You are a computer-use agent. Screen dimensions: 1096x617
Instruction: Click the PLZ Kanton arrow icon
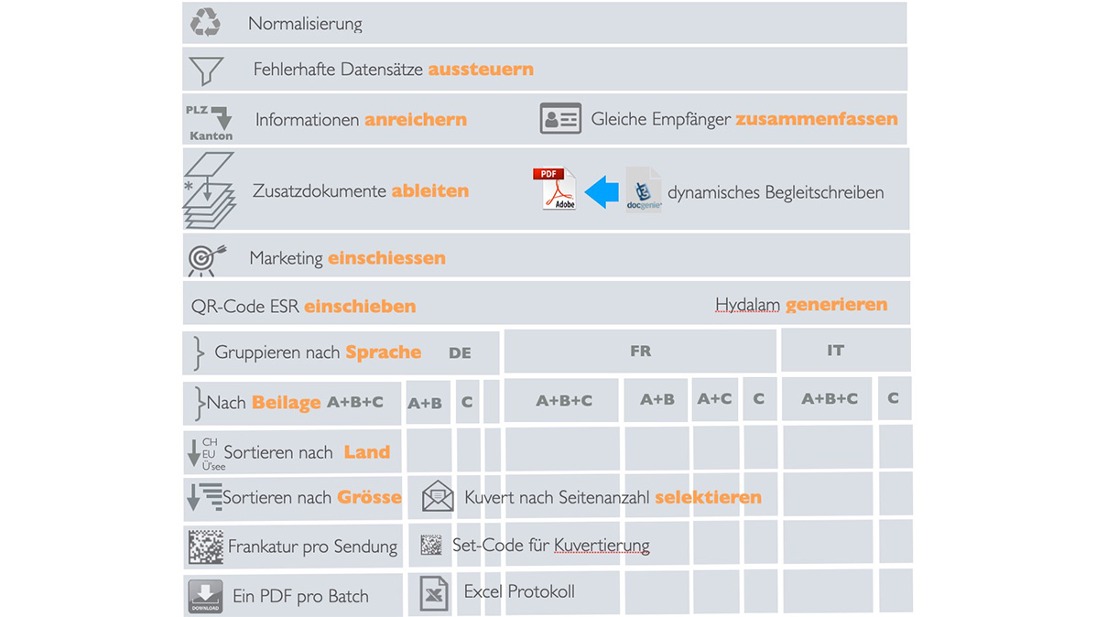tap(211, 122)
